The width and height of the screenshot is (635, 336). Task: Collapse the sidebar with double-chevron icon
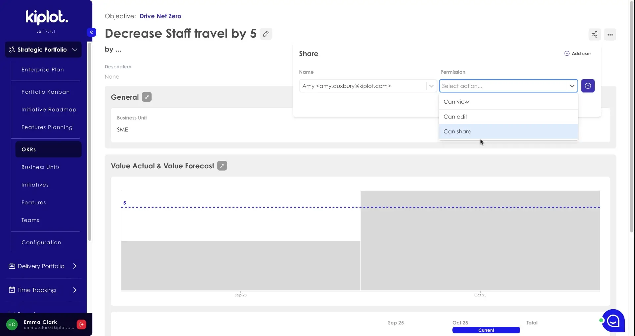click(x=92, y=32)
